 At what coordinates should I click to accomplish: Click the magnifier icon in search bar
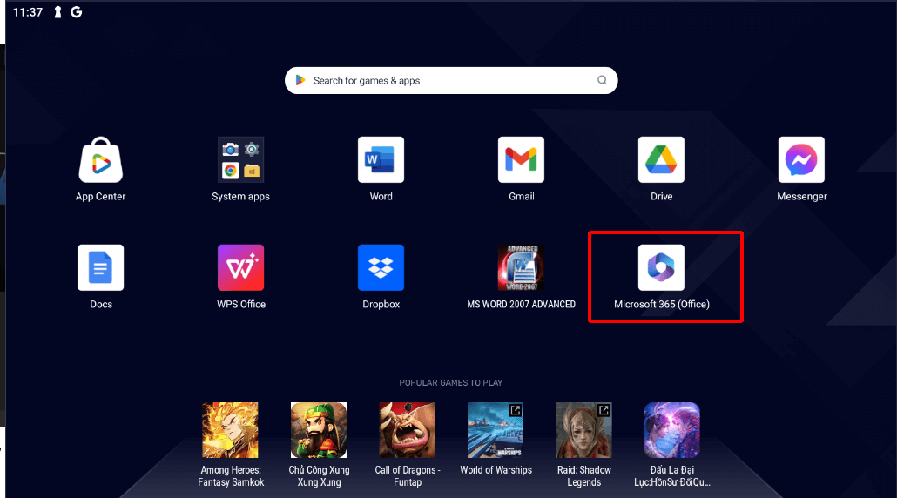click(x=602, y=81)
